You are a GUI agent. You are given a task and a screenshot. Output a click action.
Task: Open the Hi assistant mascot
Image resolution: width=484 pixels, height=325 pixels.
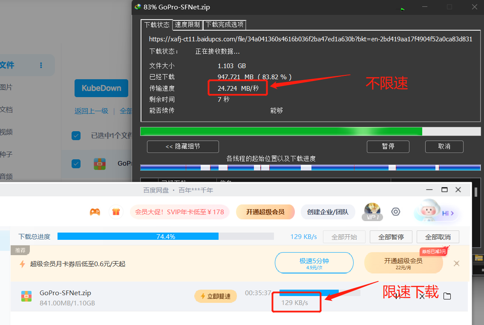pos(436,212)
